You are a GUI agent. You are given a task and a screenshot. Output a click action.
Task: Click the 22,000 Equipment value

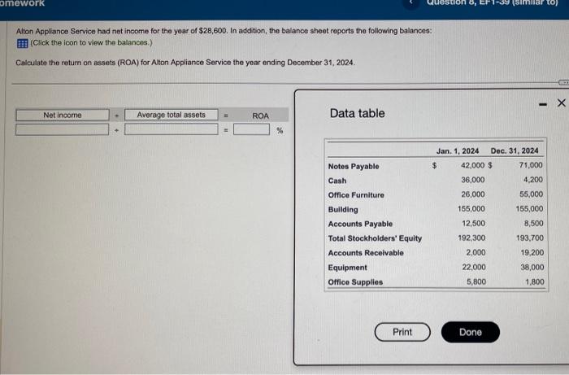click(x=474, y=267)
